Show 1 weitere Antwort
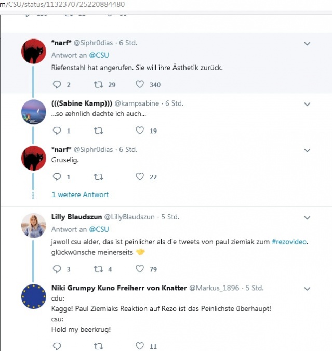 click(80, 194)
